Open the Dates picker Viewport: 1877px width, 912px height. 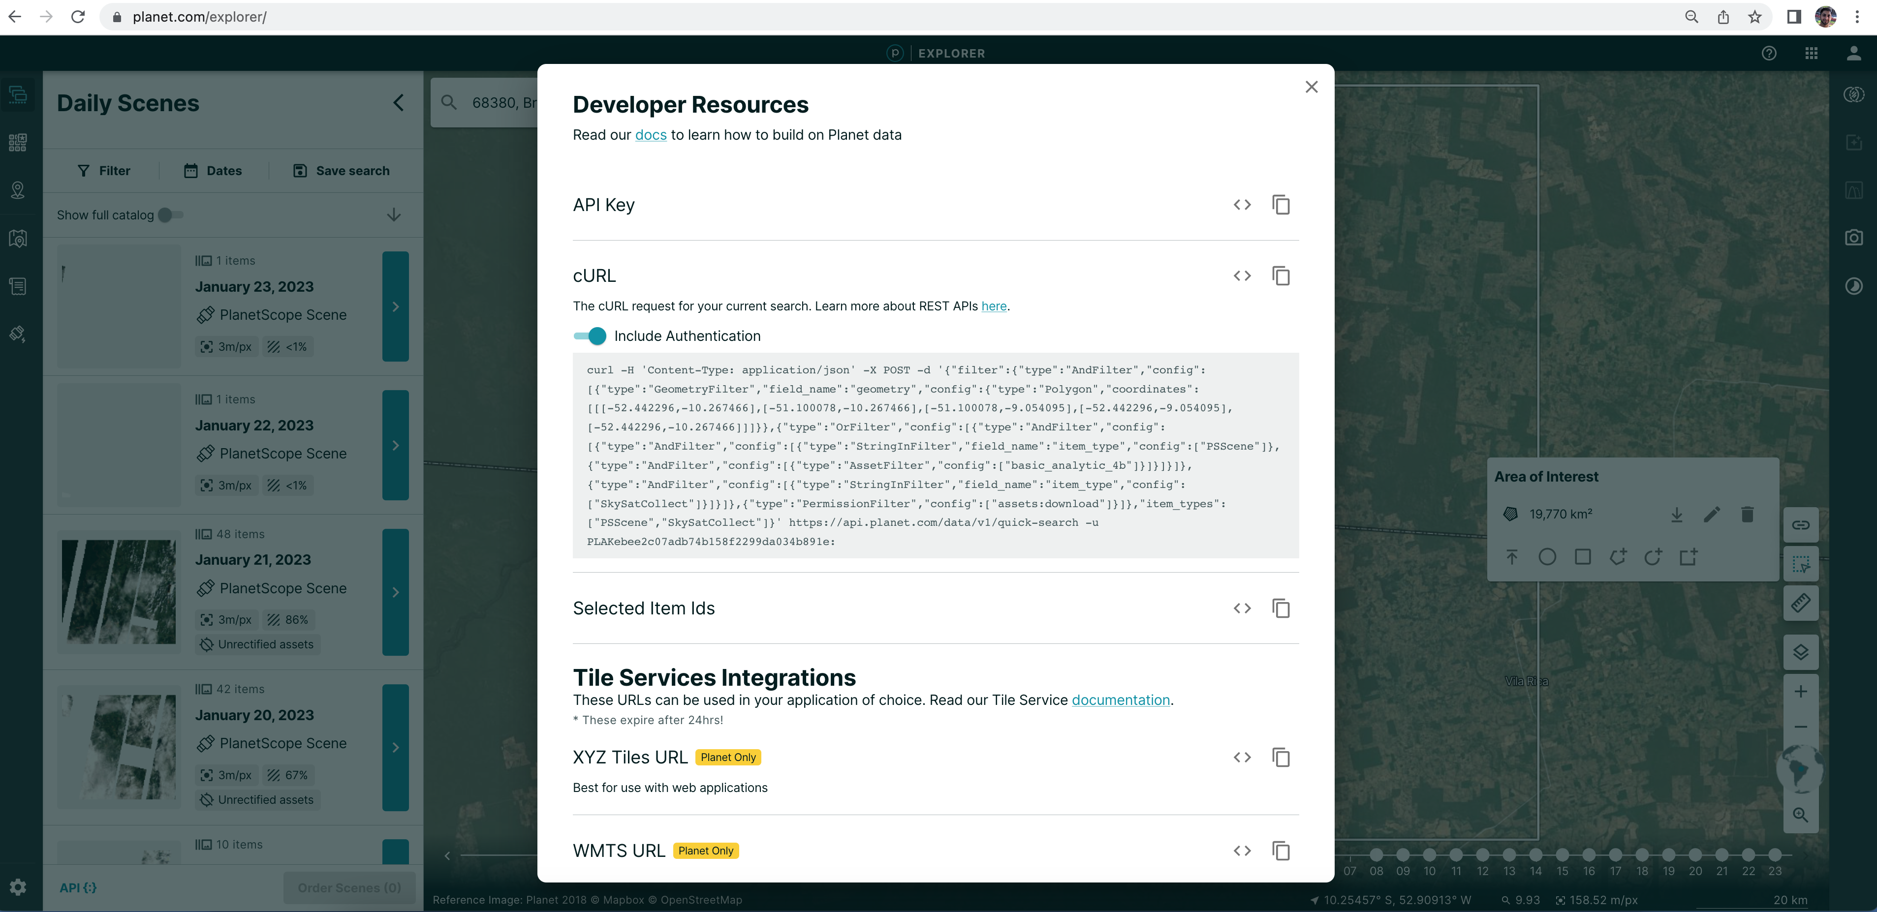[212, 171]
